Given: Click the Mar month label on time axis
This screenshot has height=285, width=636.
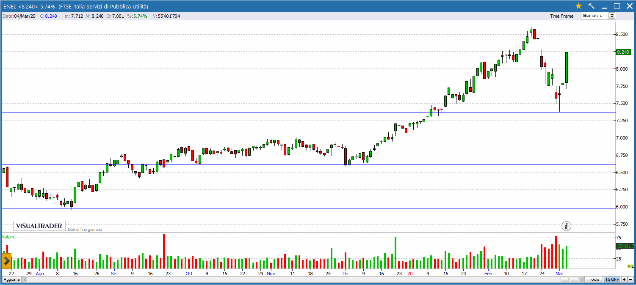Looking at the screenshot, I should click(559, 274).
